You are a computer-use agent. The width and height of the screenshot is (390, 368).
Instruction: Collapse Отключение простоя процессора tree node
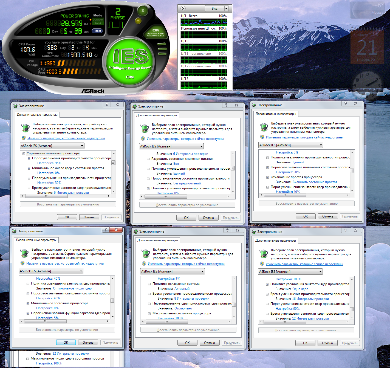(x=267, y=177)
